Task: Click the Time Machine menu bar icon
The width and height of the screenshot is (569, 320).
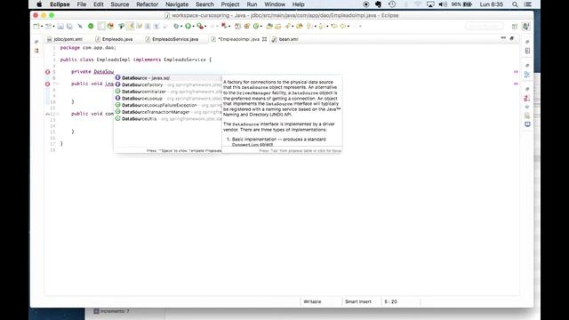Action: click(x=392, y=4)
